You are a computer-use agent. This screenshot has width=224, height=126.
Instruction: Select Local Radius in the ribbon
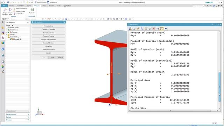pos(19,14)
